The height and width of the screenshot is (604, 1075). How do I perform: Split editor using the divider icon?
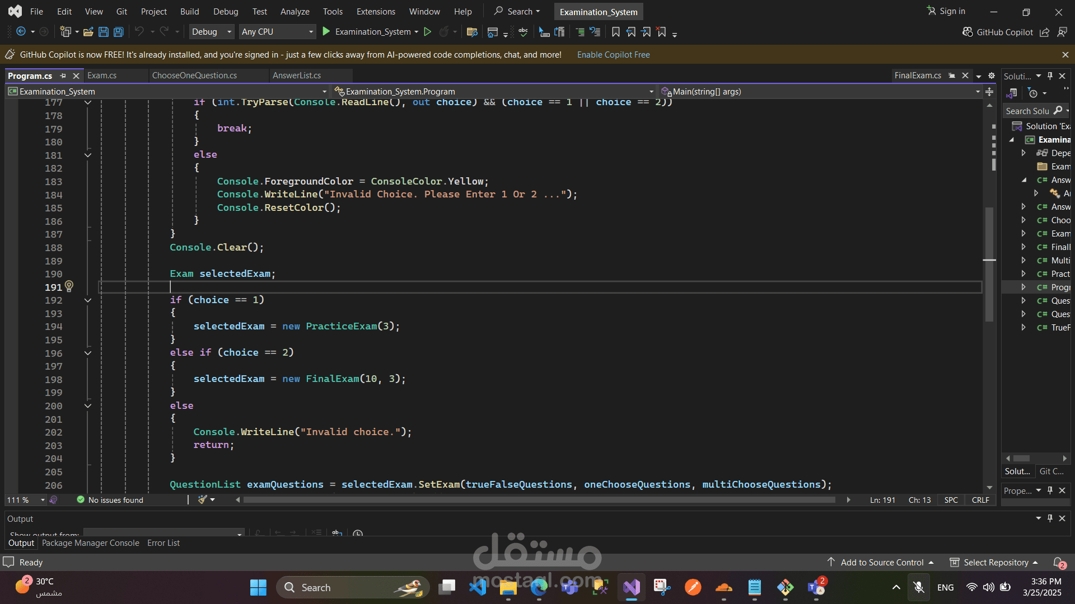pyautogui.click(x=990, y=92)
